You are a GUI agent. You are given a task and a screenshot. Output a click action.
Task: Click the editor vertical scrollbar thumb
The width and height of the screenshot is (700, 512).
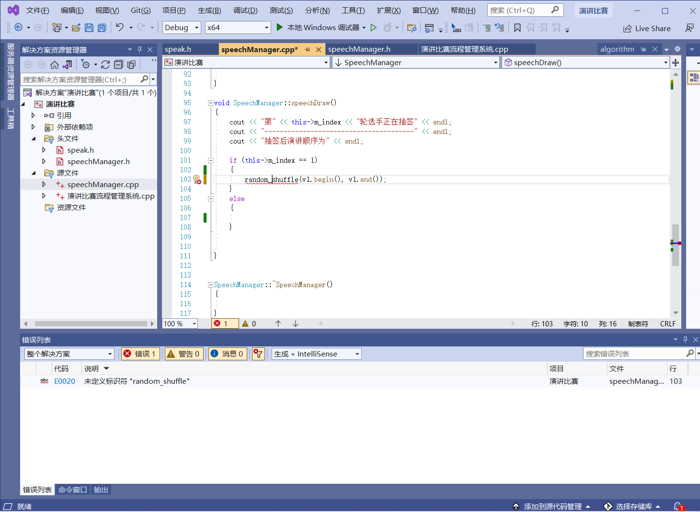coord(676,245)
